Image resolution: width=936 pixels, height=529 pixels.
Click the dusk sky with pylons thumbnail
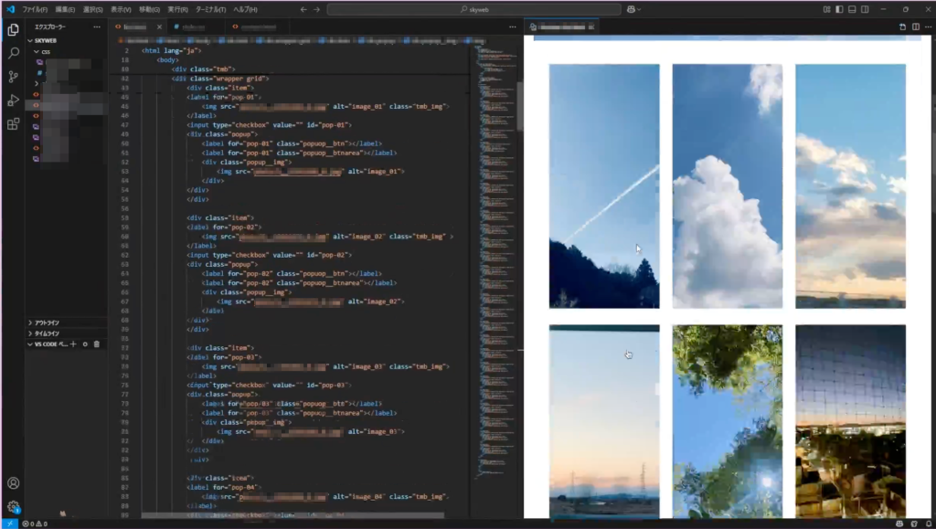(604, 421)
